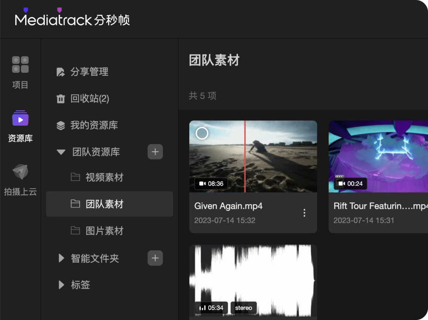Click the 图片素材 folder icon
Image resolution: width=428 pixels, height=320 pixels.
click(75, 230)
